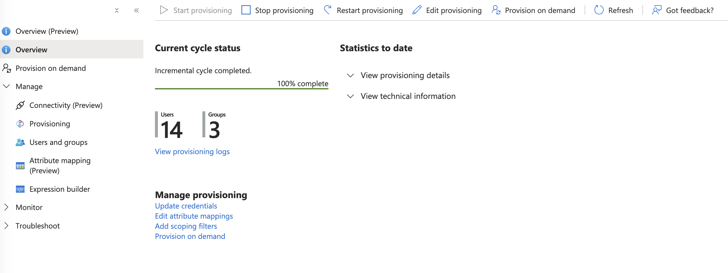Click the Update credentials link
The image size is (728, 273).
(x=186, y=206)
